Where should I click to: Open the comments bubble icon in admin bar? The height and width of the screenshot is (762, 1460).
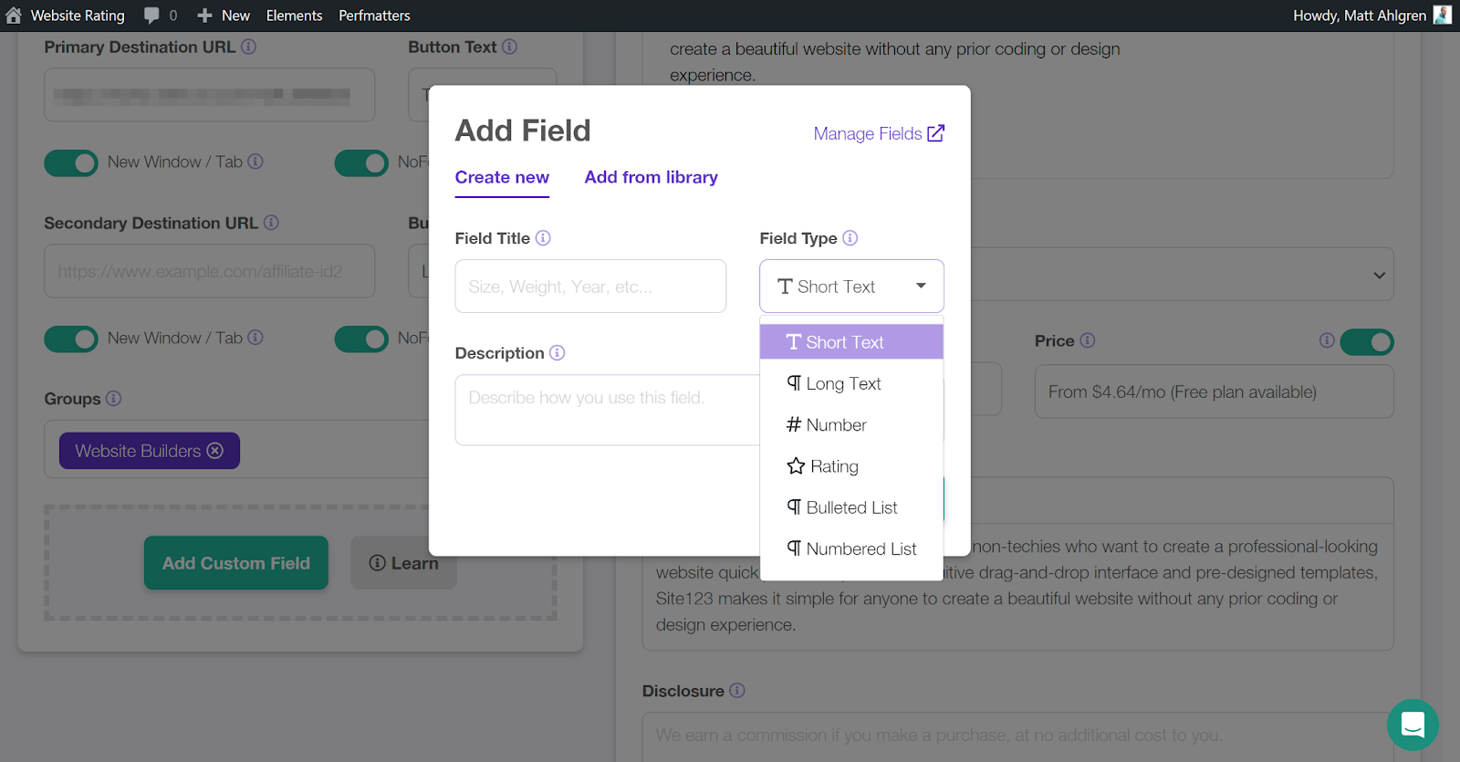151,16
